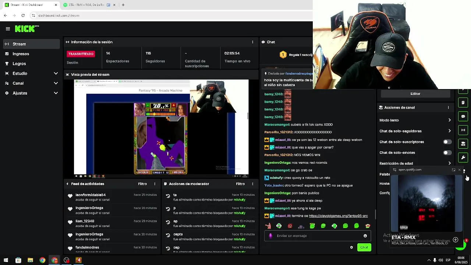The image size is (471, 265).
Task: Open options menu for Información de la sesión
Action: point(252,42)
